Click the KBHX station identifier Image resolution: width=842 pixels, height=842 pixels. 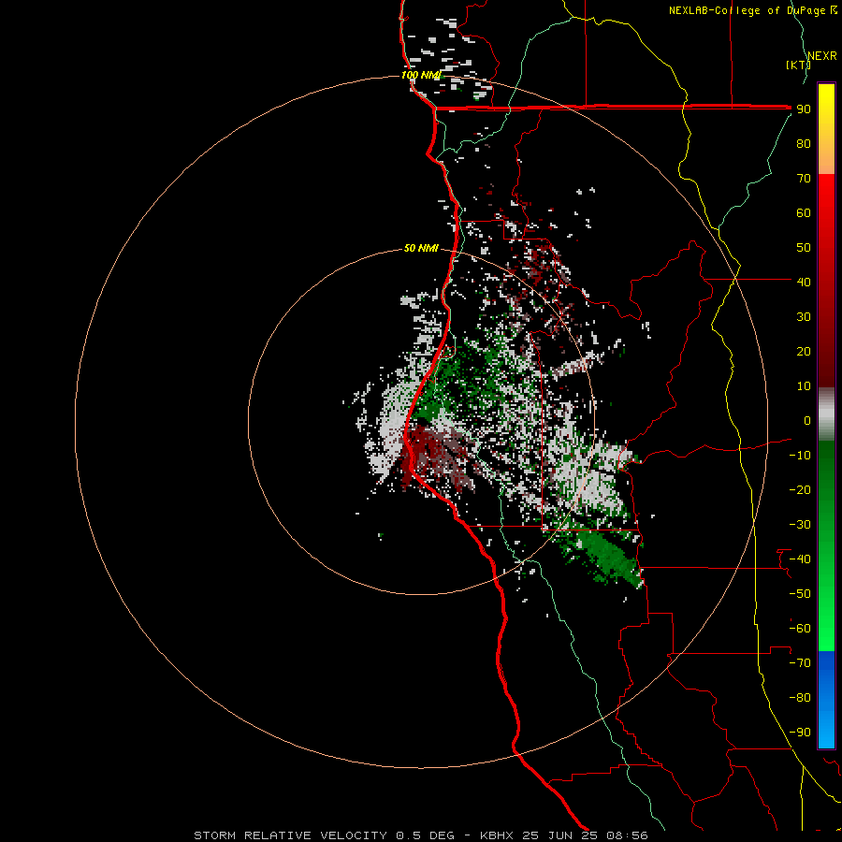pyautogui.click(x=497, y=835)
